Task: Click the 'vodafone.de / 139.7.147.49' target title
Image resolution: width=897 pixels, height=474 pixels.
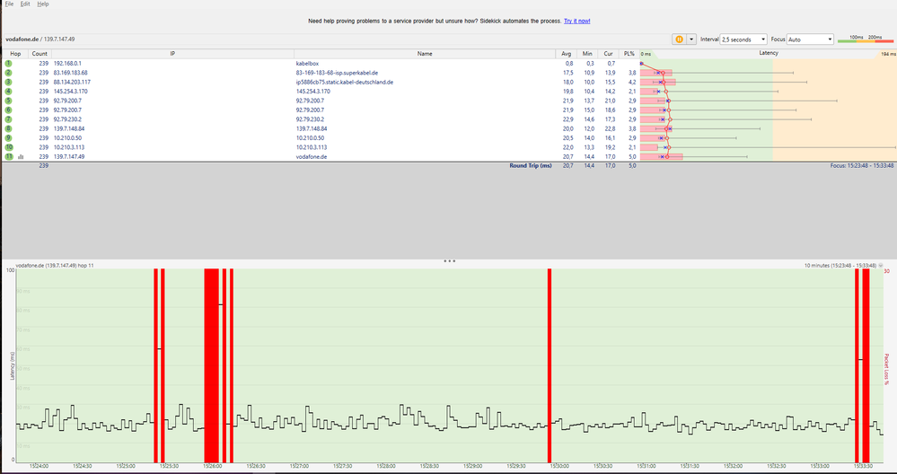Action: 40,39
